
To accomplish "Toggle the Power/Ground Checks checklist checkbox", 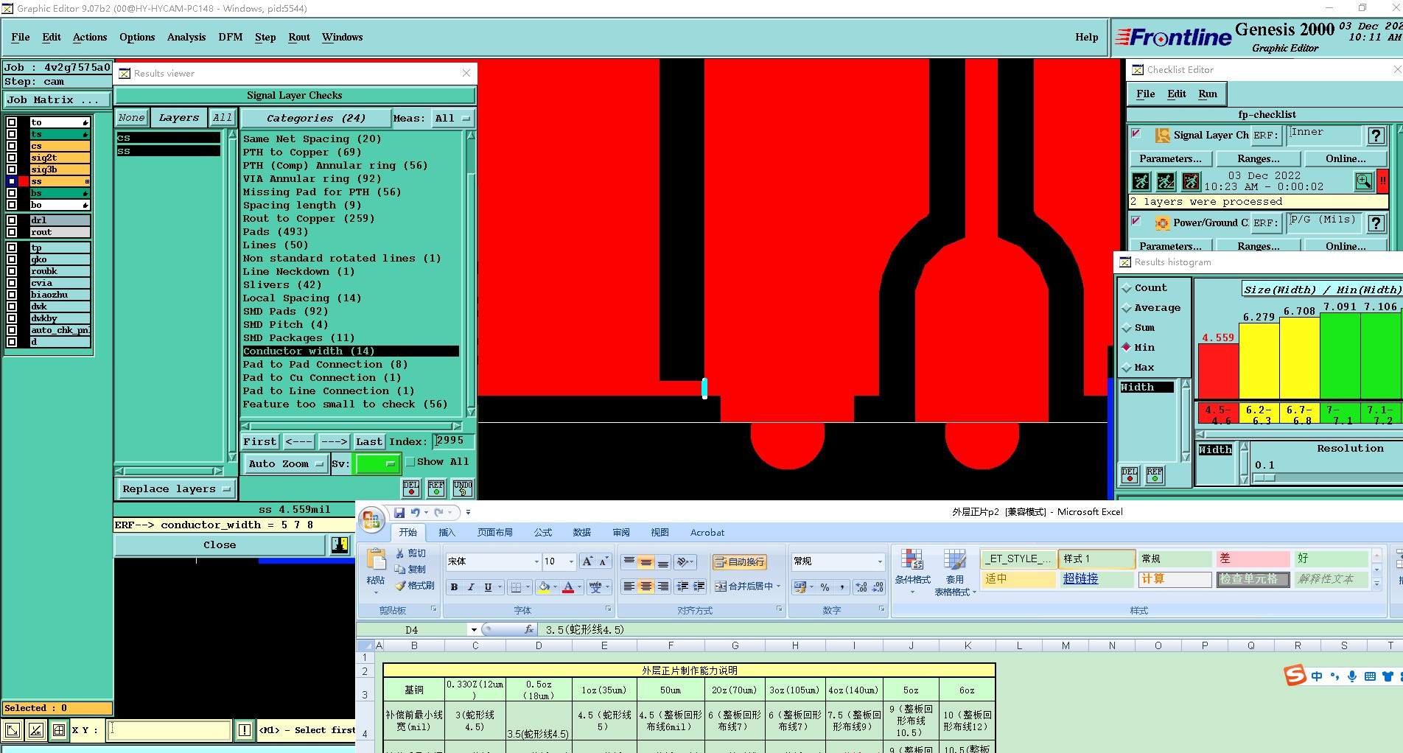I will [x=1136, y=221].
